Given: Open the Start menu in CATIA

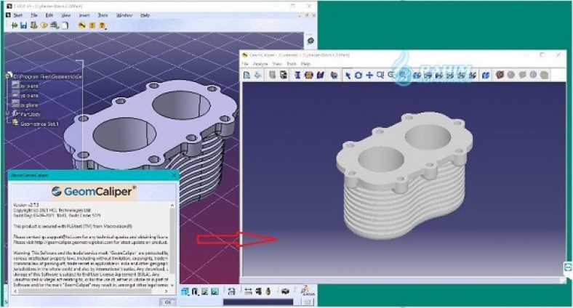Looking at the screenshot, I should click(18, 15).
